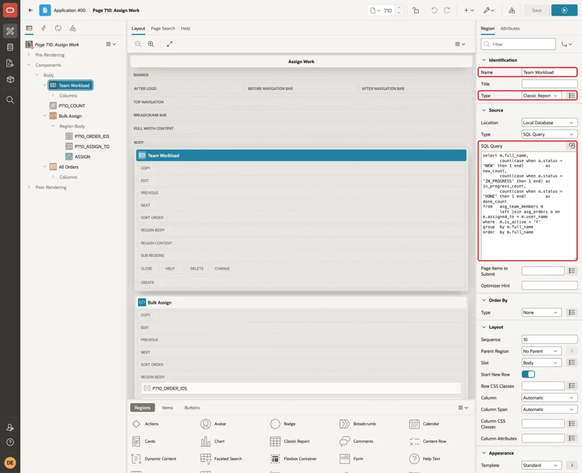The image size is (582, 473).
Task: Open the Location Local Database dropdown
Action: coord(550,123)
